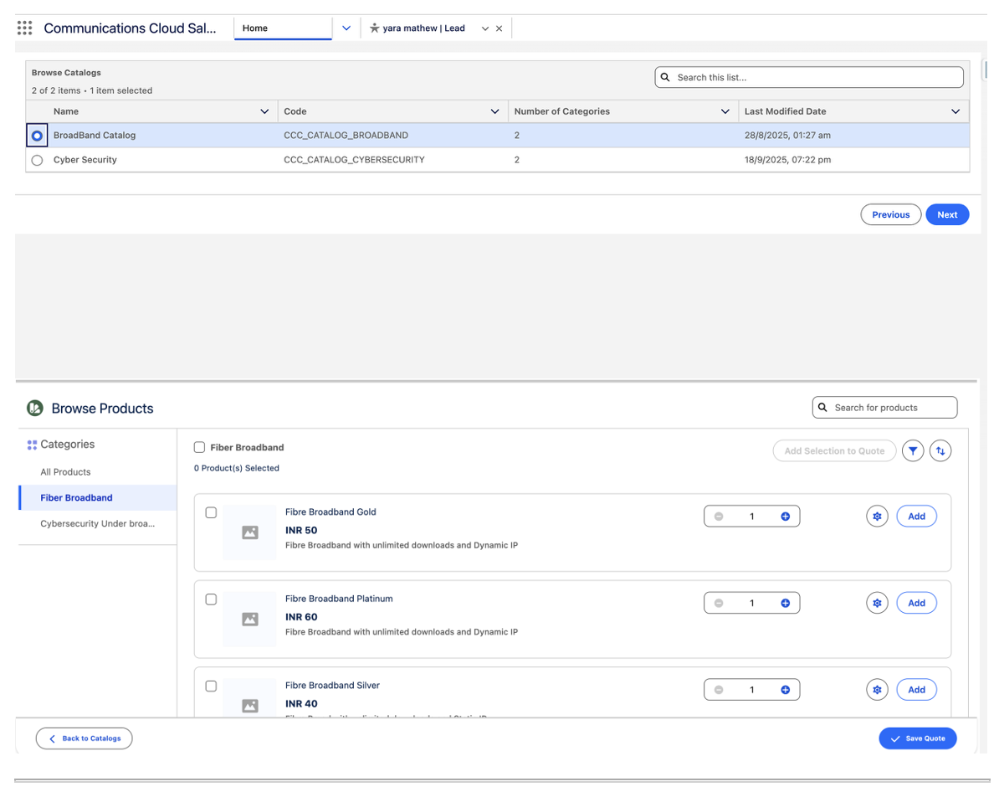Open configure icon for Fibre Broadband Gold
Image resolution: width=999 pixels, height=792 pixels.
click(877, 517)
